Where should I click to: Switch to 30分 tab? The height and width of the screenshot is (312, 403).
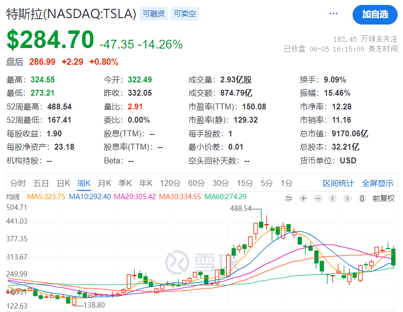point(221,183)
